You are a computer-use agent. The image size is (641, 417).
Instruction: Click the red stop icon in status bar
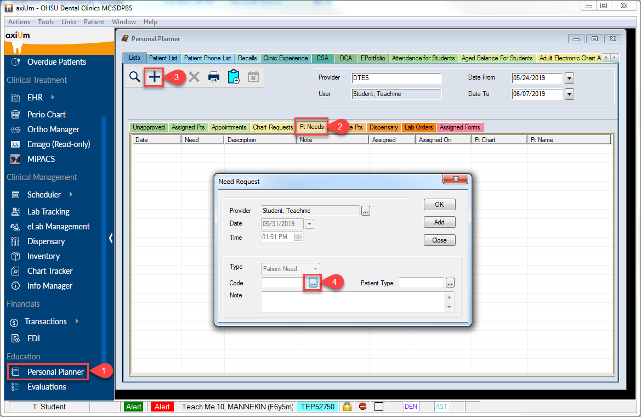pyautogui.click(x=362, y=407)
